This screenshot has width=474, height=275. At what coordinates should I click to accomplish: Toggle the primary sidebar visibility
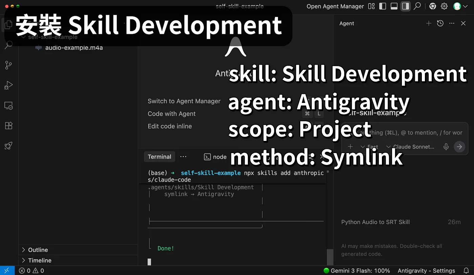pos(383,6)
